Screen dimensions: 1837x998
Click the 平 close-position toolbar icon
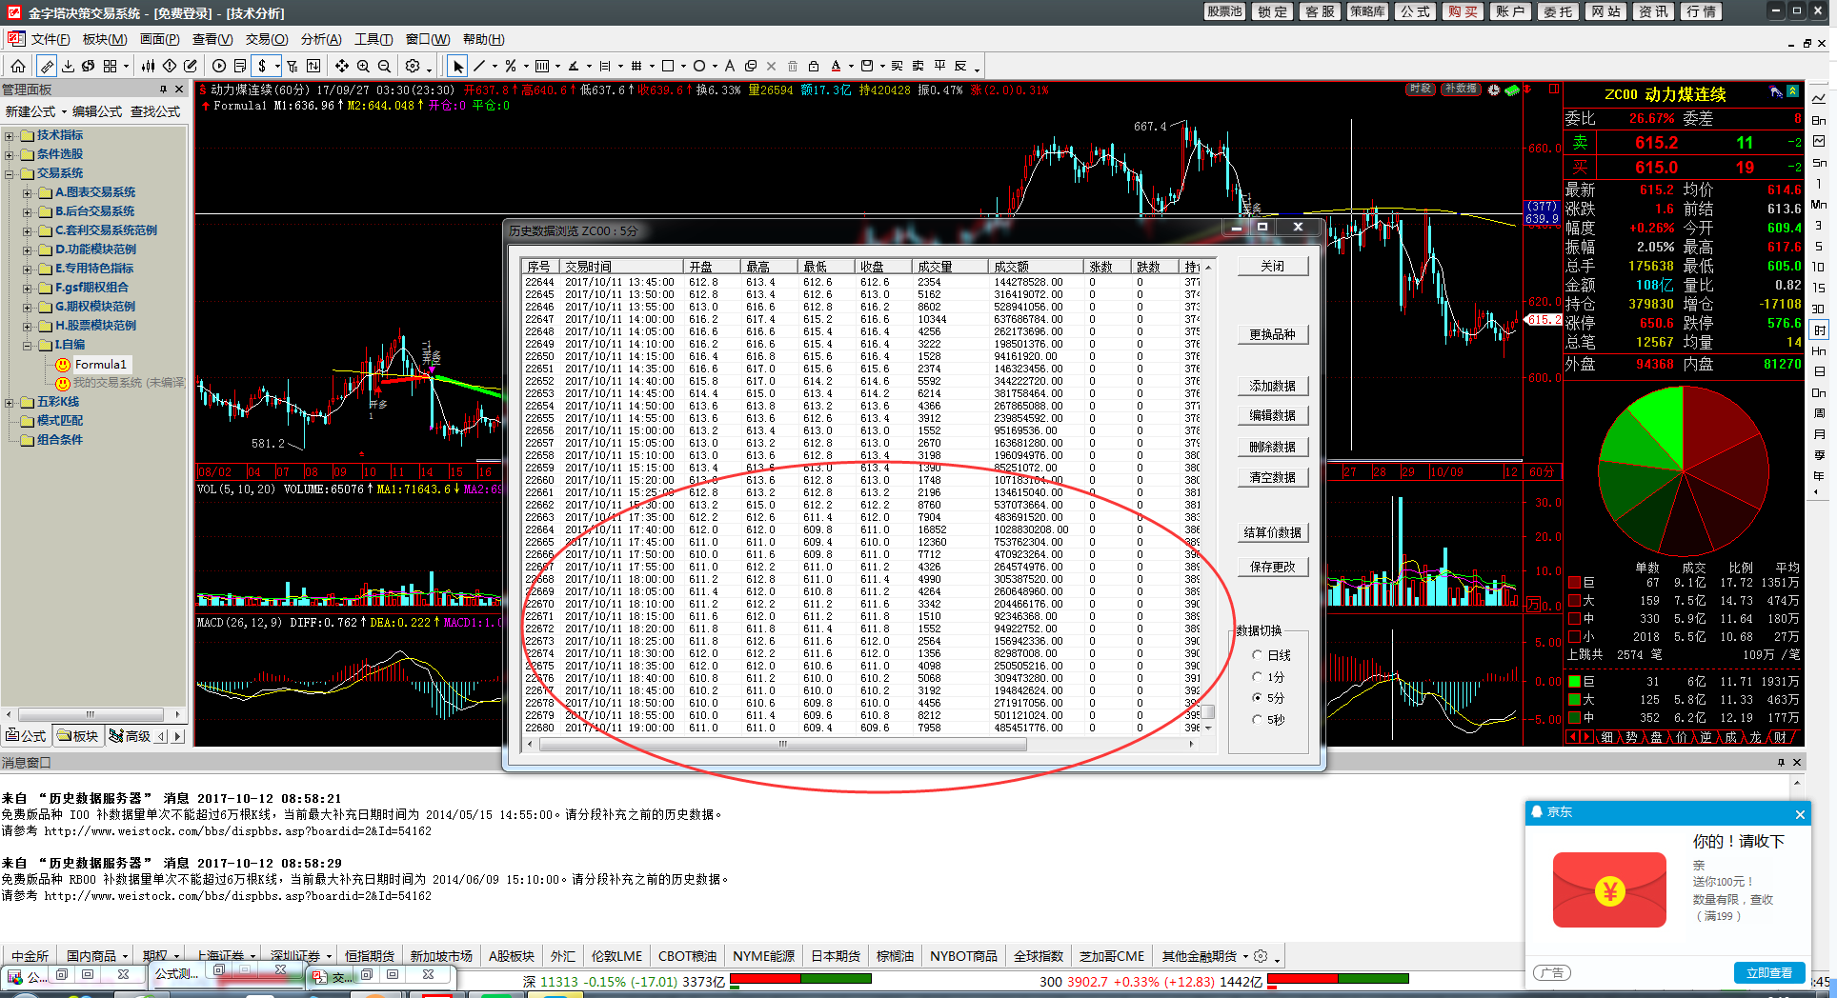pyautogui.click(x=939, y=66)
